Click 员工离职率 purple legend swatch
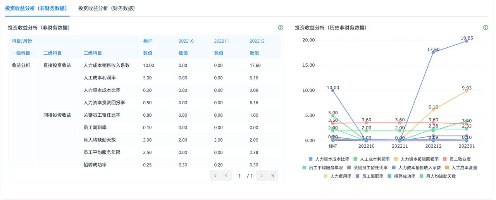496x200 pixels. coord(358,176)
